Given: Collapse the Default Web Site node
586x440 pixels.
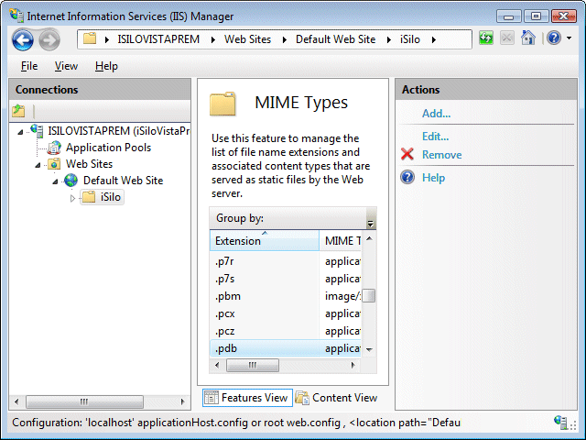Looking at the screenshot, I should [55, 181].
